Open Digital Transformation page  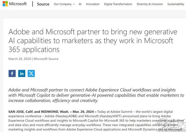pos(118,4)
